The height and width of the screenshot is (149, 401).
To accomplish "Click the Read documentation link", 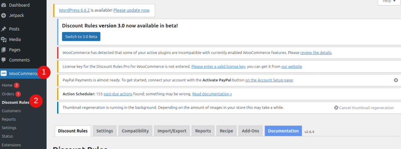I will tap(212, 94).
